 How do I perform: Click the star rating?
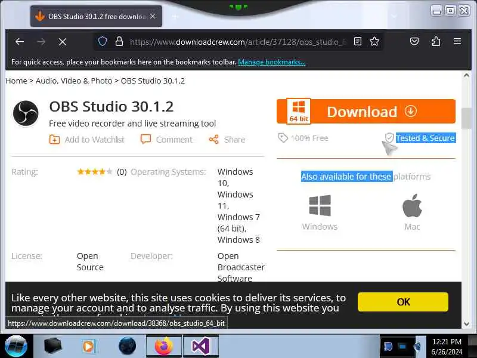point(95,172)
